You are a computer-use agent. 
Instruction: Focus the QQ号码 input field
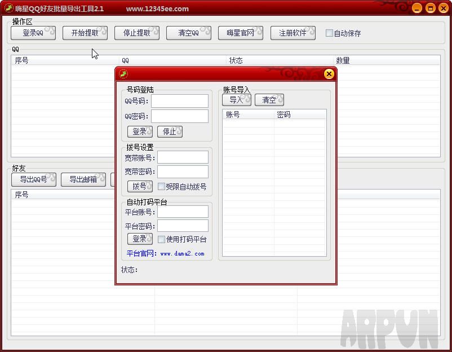point(180,101)
